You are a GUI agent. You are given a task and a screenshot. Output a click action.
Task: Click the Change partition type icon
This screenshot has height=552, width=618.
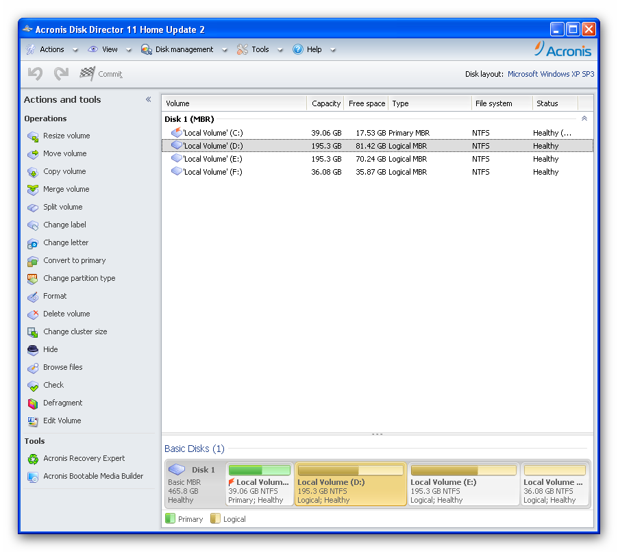[x=33, y=279]
